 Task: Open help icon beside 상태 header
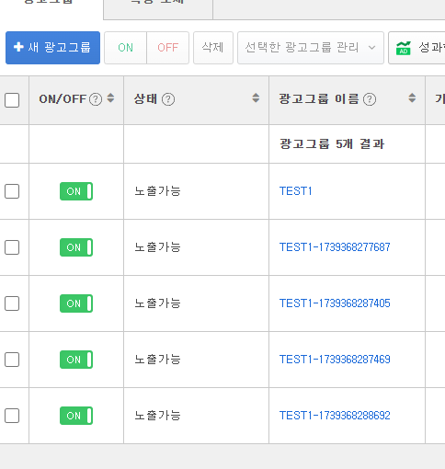click(168, 99)
